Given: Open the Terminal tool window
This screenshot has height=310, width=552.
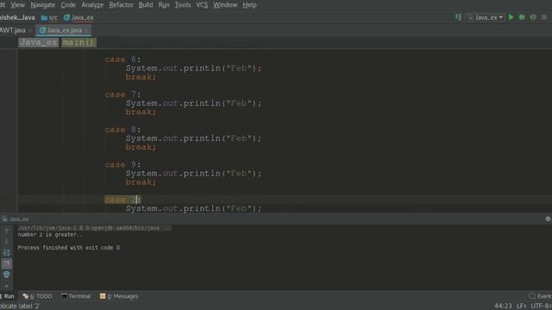Looking at the screenshot, I should pyautogui.click(x=76, y=296).
